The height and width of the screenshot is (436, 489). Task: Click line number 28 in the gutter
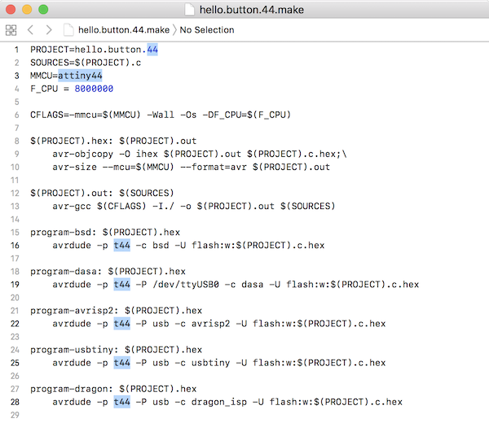point(15,402)
